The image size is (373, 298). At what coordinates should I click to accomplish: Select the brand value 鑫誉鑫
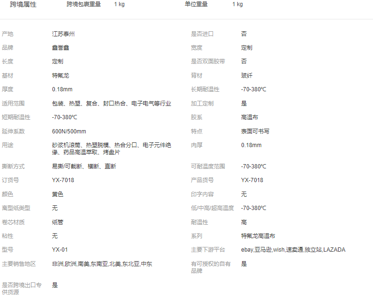[61, 48]
